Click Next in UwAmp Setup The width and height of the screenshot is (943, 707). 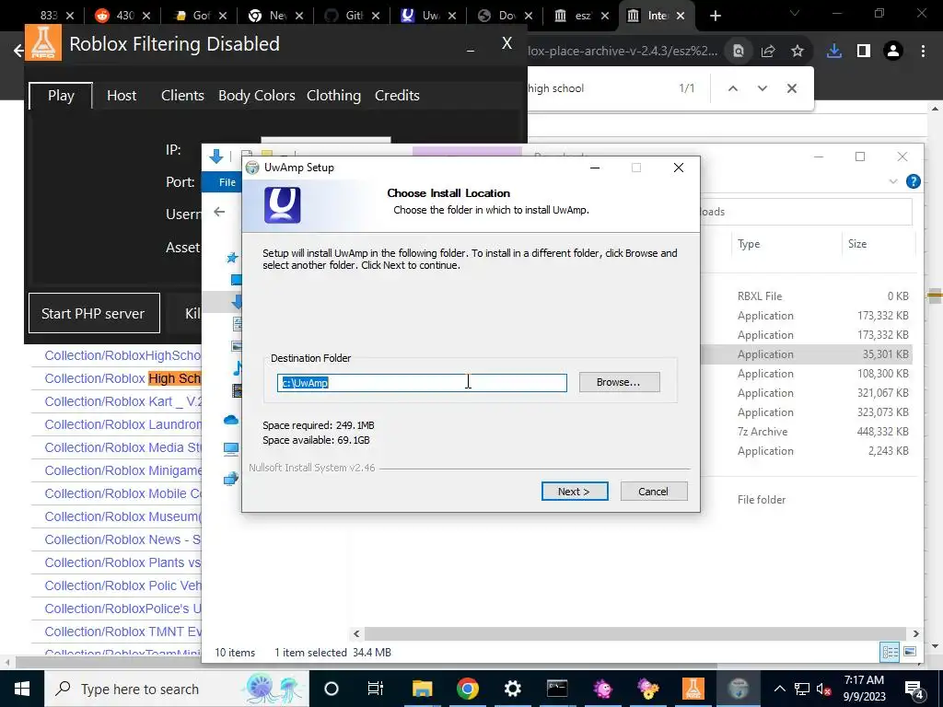tap(575, 492)
